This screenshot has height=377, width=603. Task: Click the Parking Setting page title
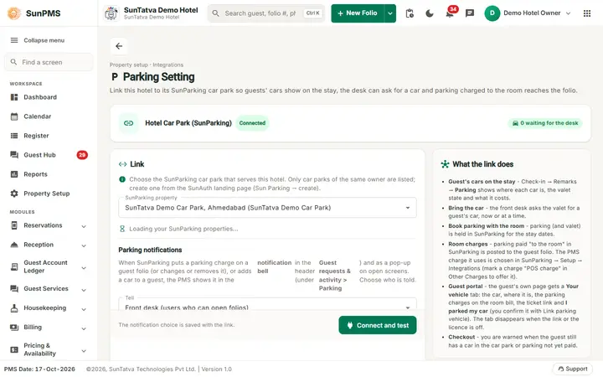click(x=158, y=77)
